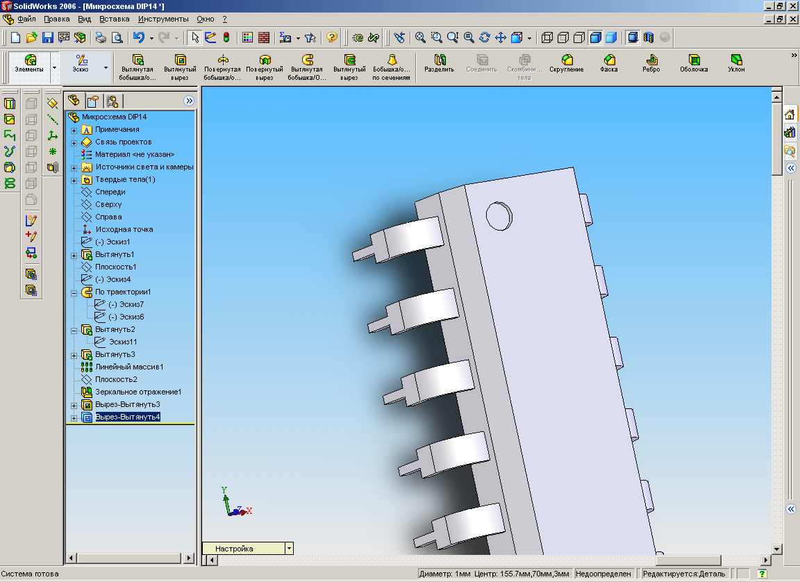Select Плоскость2 in feature tree
This screenshot has height=582, width=800.
click(117, 379)
